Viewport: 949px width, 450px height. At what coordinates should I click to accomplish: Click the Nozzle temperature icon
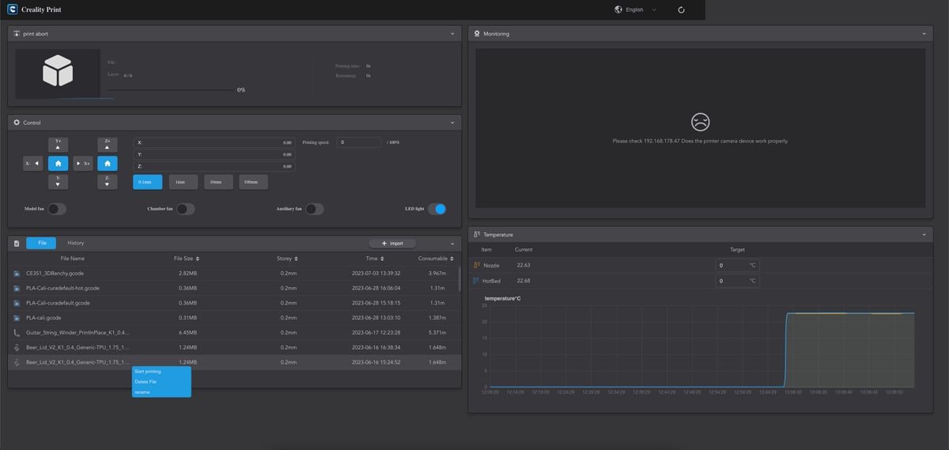point(477,266)
